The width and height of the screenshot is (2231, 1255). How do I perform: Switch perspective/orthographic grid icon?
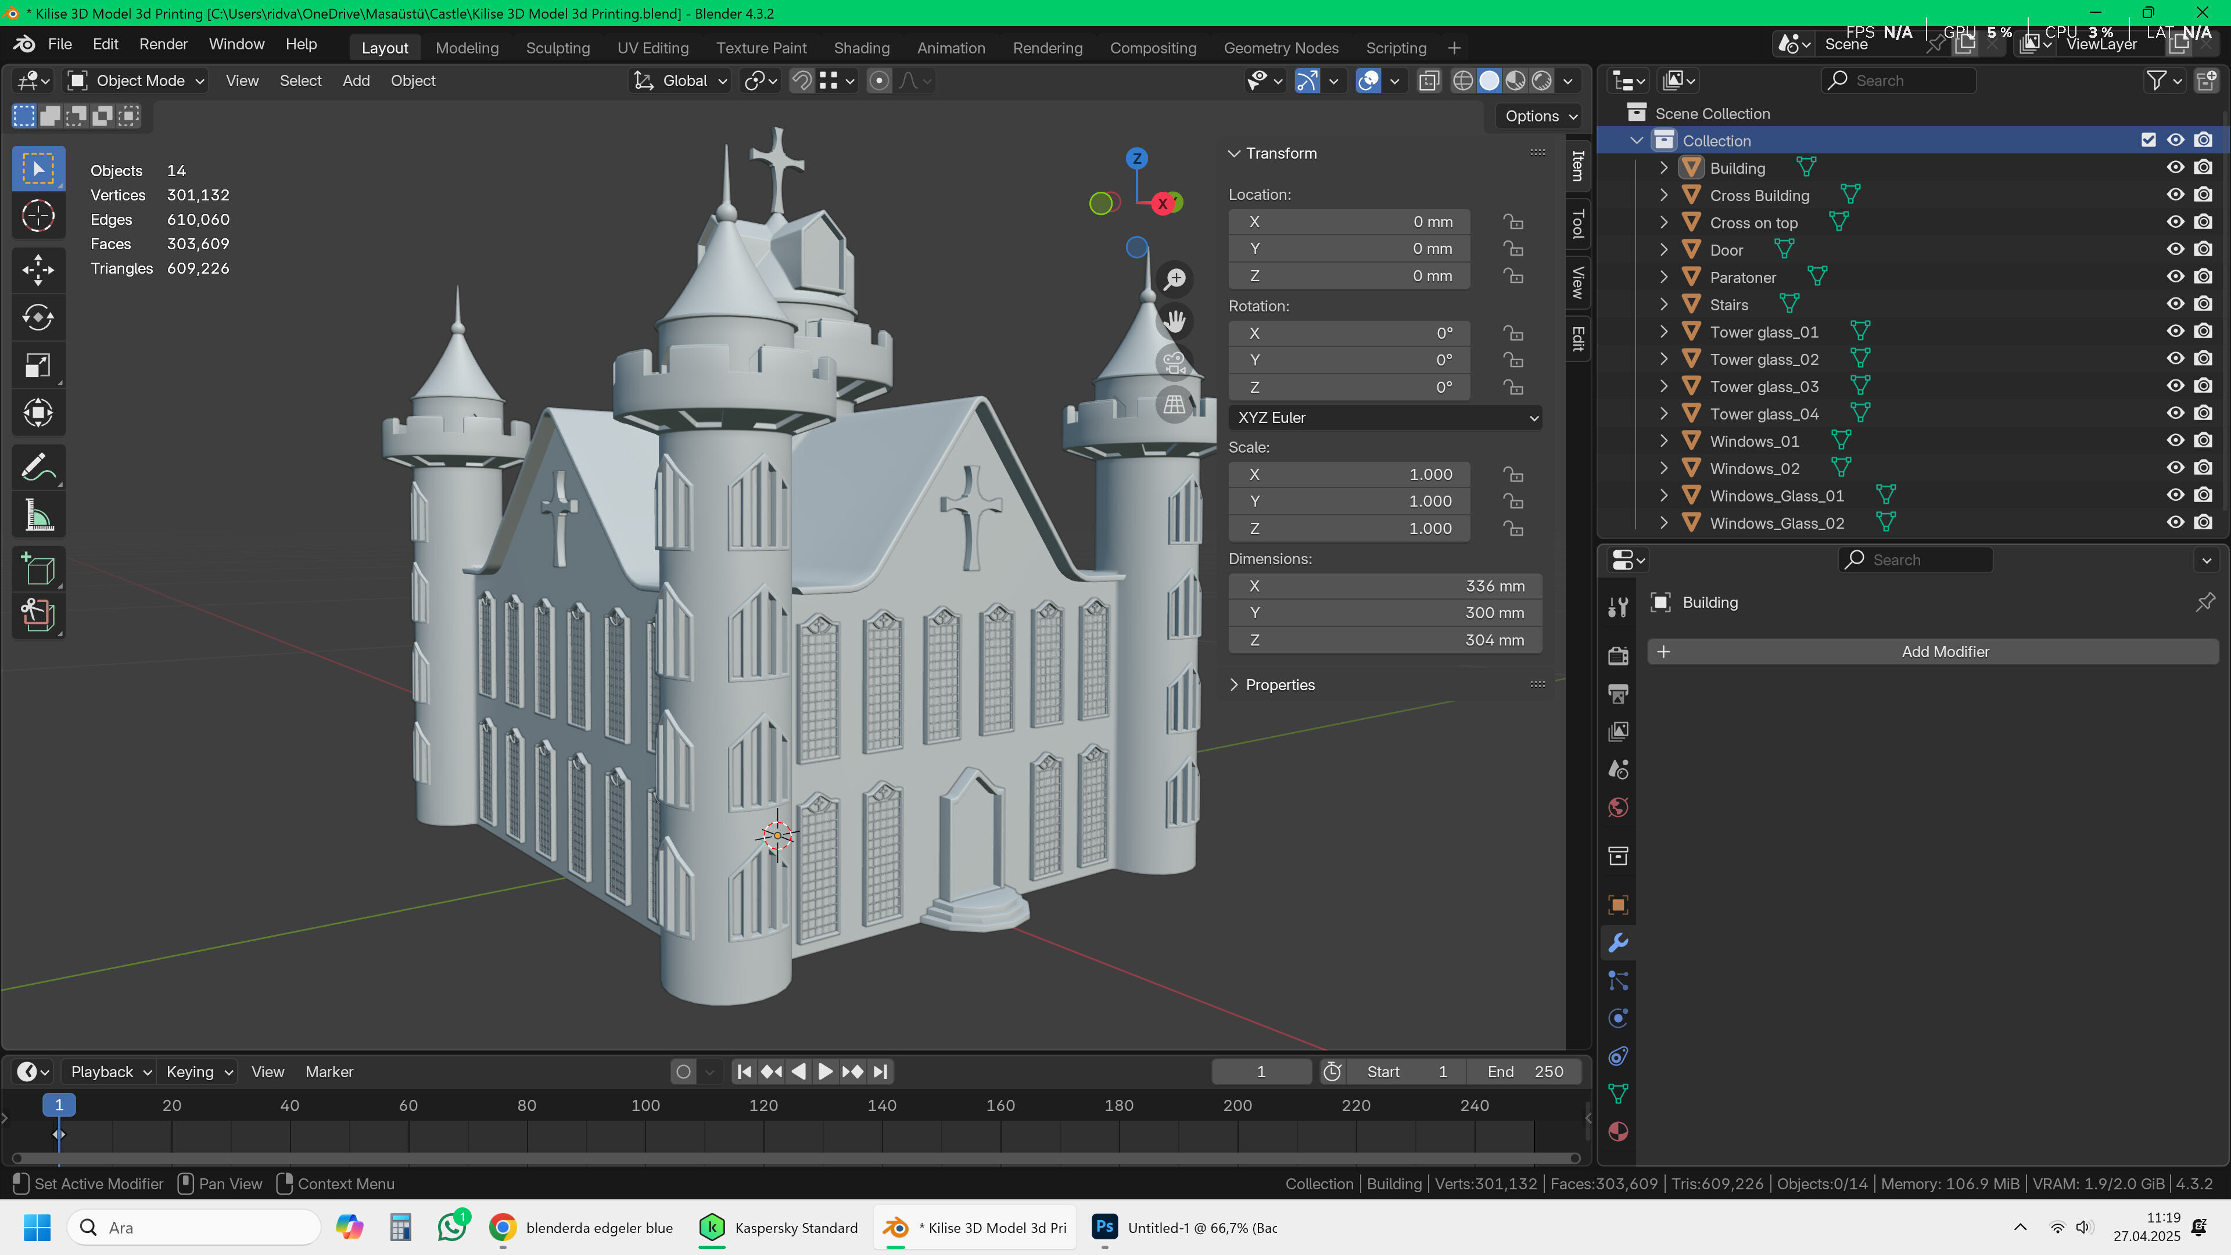(x=1174, y=404)
